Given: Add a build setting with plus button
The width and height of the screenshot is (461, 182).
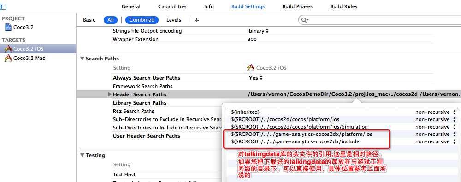Looking at the screenshot, I should 197,20.
